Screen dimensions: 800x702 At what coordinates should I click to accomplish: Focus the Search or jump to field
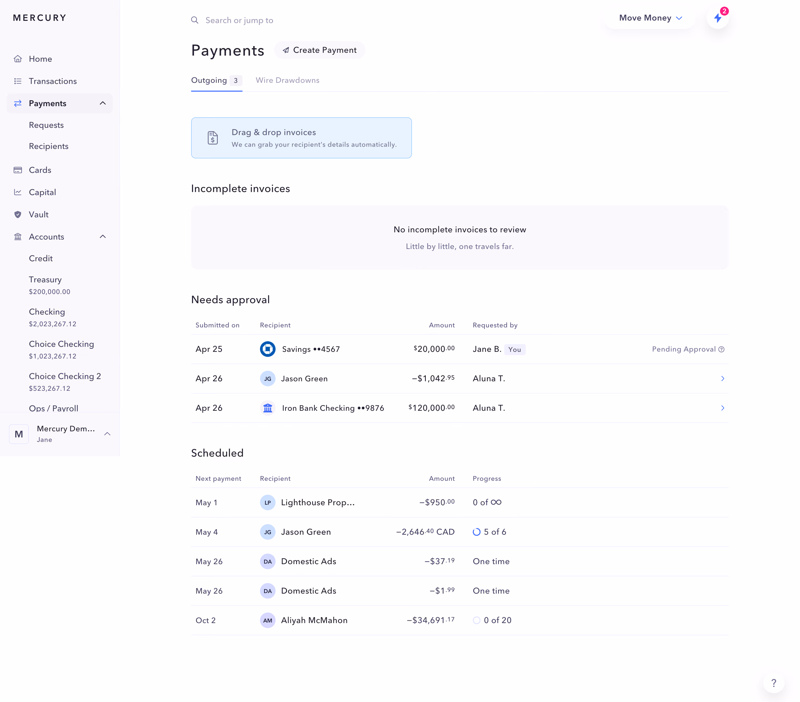coord(239,20)
